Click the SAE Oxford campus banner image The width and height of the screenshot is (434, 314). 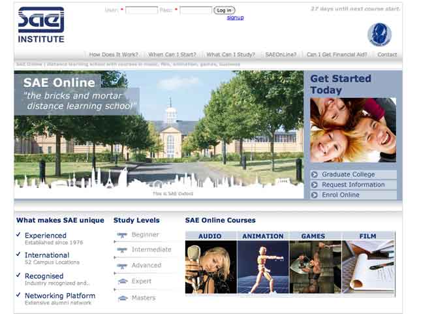(x=159, y=134)
